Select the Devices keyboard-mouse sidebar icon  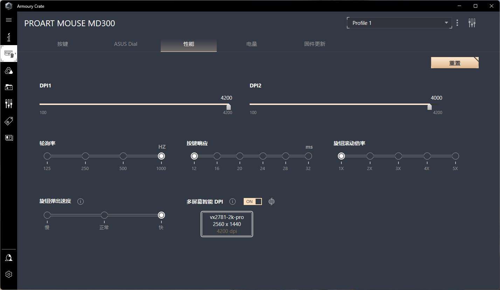9,54
